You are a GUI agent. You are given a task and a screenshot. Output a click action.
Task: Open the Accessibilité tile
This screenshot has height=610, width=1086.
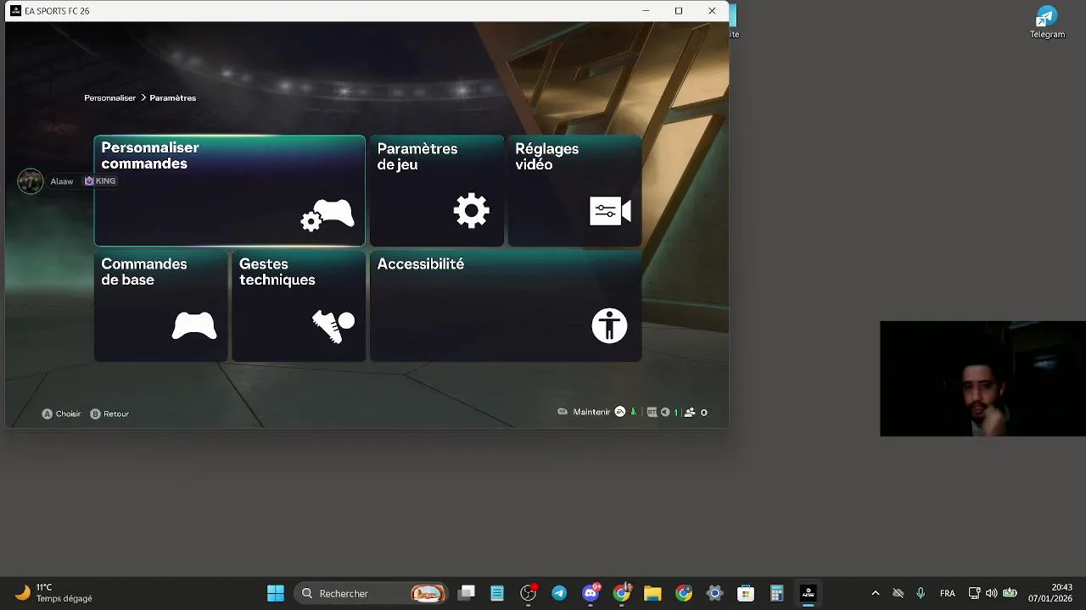click(506, 306)
